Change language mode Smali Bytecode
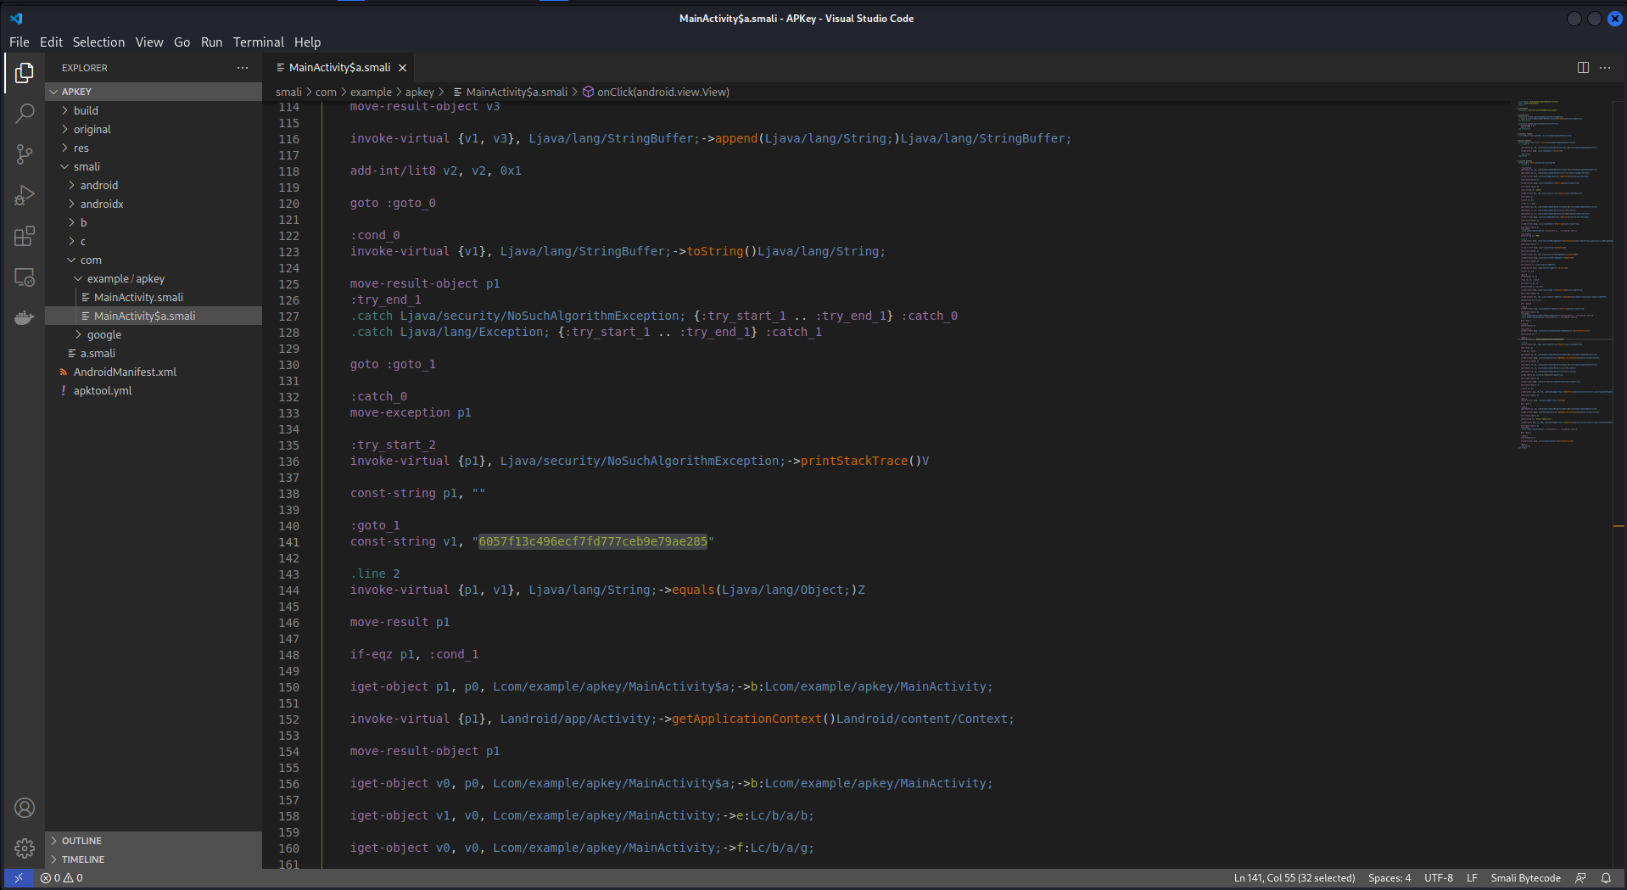 pos(1525,878)
